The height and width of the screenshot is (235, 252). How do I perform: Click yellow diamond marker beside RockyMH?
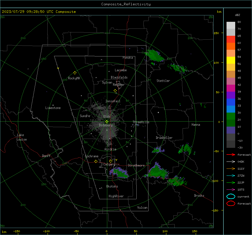coord(75,73)
